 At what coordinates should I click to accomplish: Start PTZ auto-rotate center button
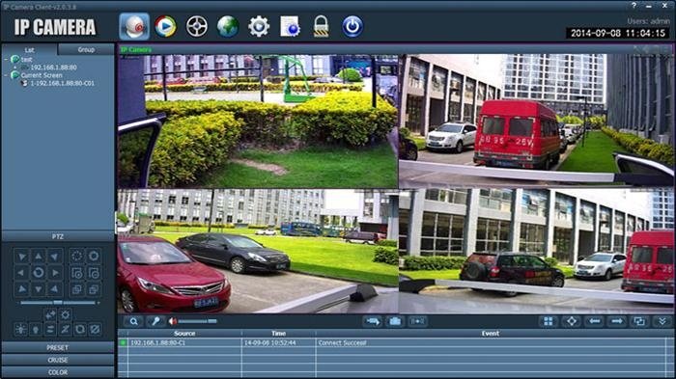coord(39,273)
